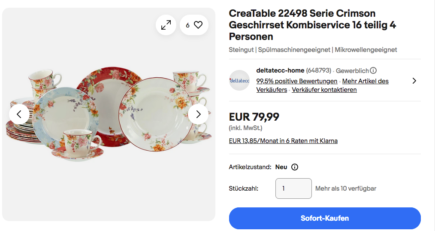435x231 pixels.
Task: Show the previous product image
Action: click(x=19, y=114)
